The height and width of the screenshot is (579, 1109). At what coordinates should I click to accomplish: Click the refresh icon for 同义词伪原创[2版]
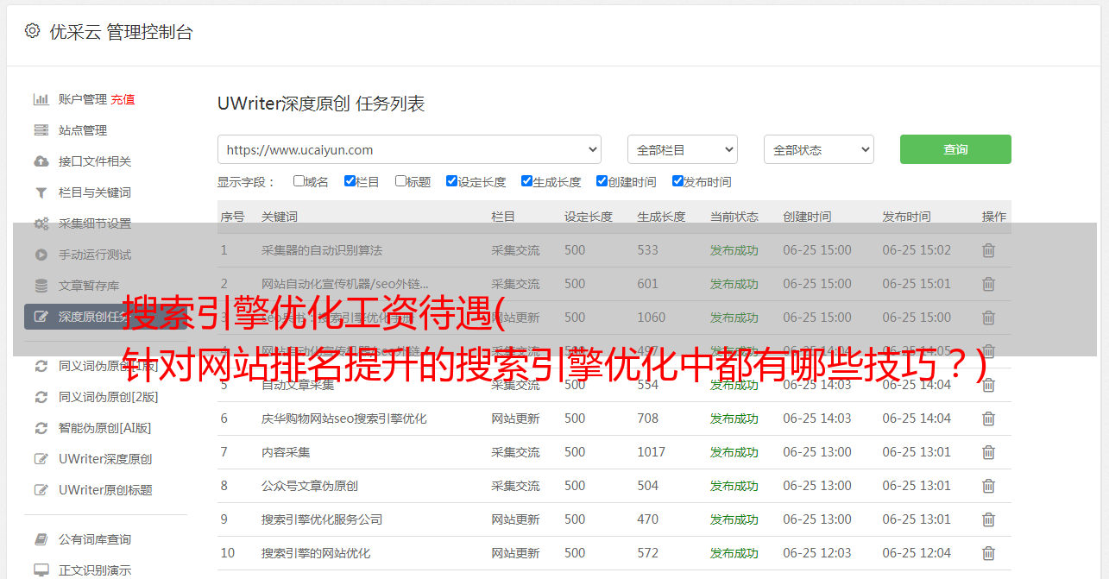point(41,397)
